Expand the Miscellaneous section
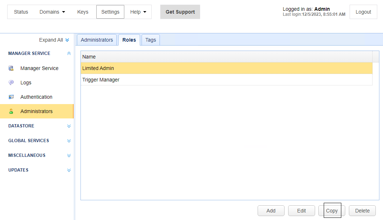The height and width of the screenshot is (220, 383). (69, 155)
